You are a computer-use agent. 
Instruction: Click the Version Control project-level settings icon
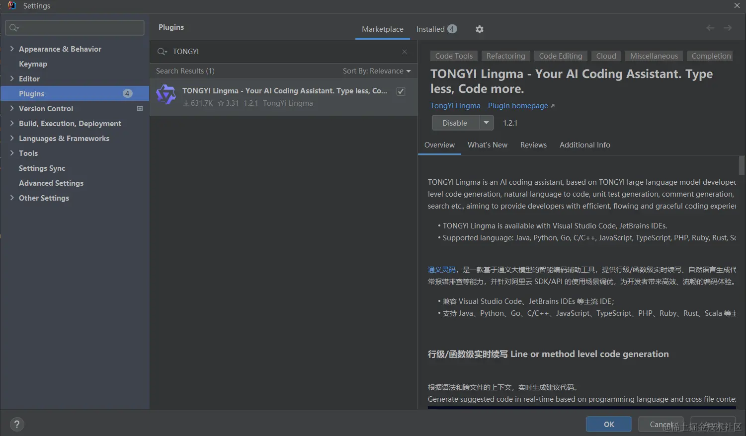(x=140, y=108)
